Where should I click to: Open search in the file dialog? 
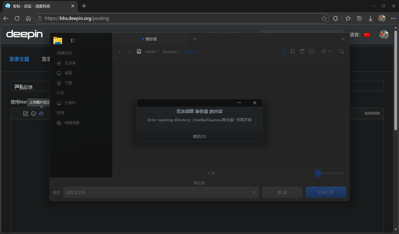[342, 51]
